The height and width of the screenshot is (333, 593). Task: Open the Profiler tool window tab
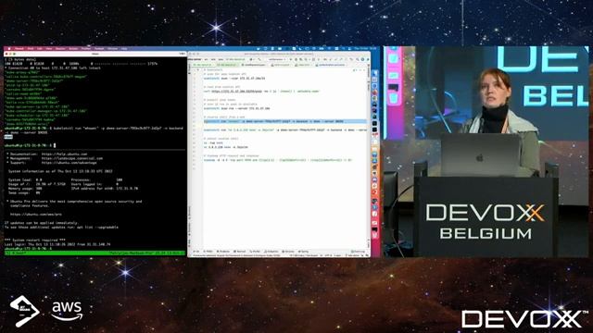[255, 252]
